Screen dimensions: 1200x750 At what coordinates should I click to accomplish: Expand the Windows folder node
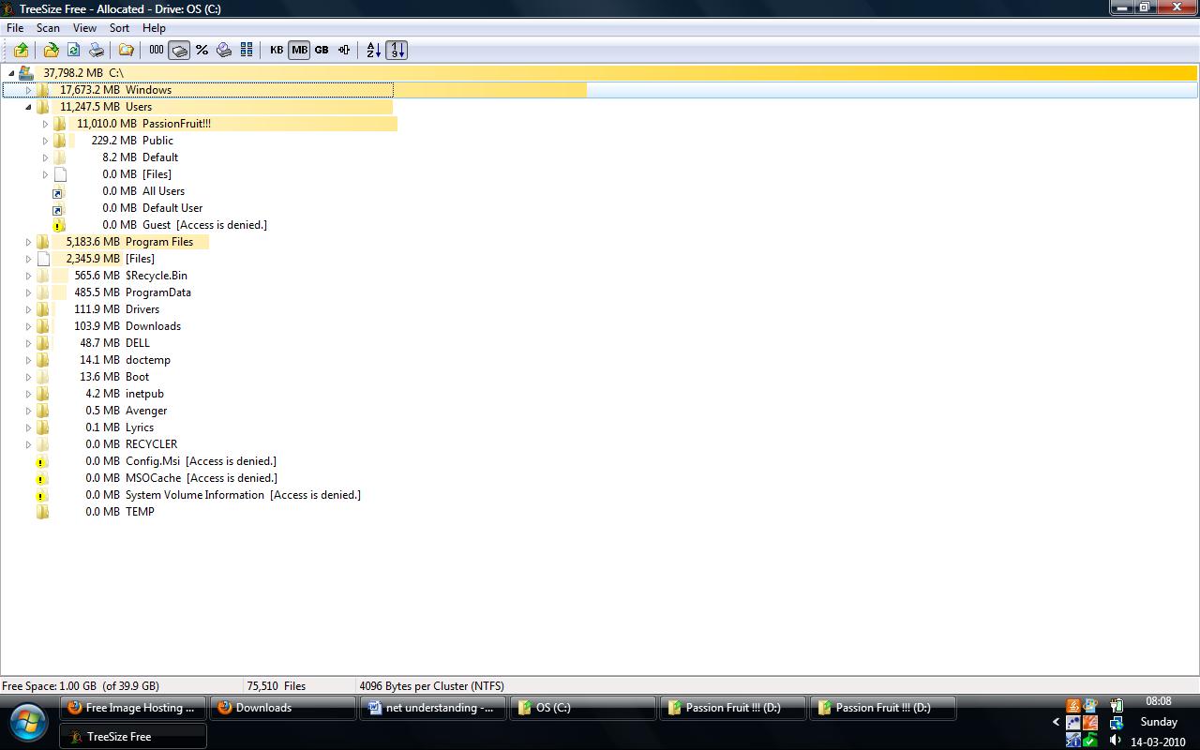point(28,90)
